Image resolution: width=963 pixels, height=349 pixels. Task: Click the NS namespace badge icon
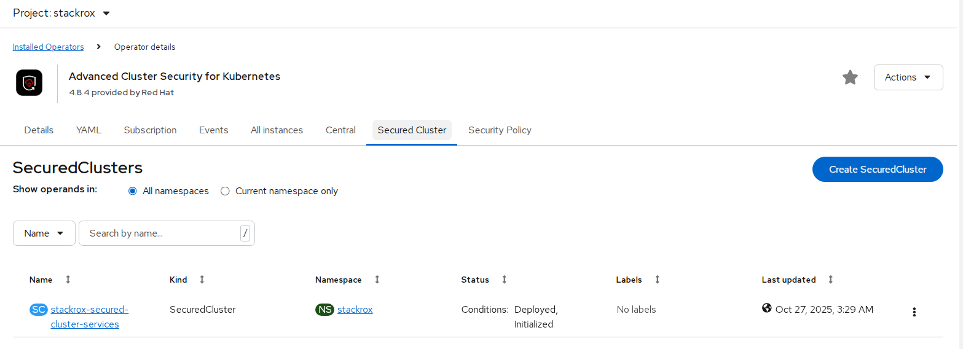(x=324, y=310)
